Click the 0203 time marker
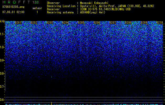165x105 pixels. point(50,23)
